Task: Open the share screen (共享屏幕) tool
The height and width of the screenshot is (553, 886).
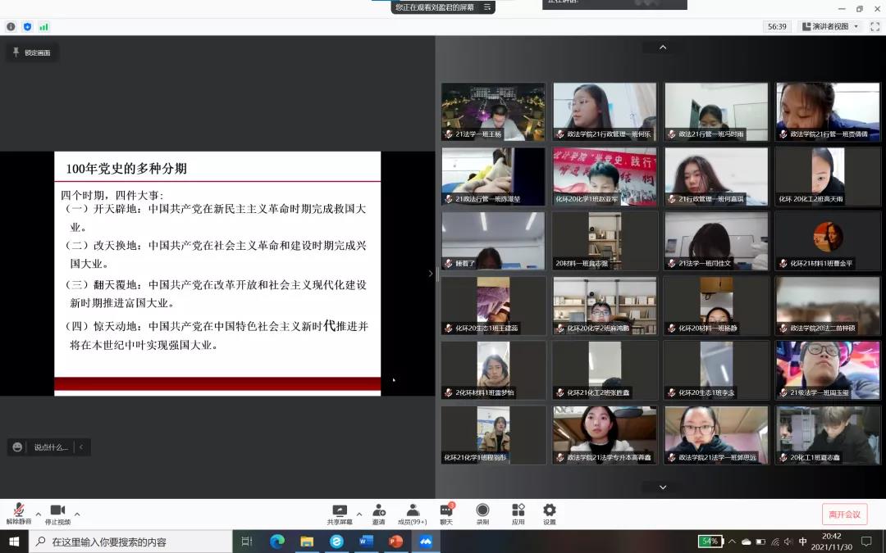Action: click(x=339, y=514)
